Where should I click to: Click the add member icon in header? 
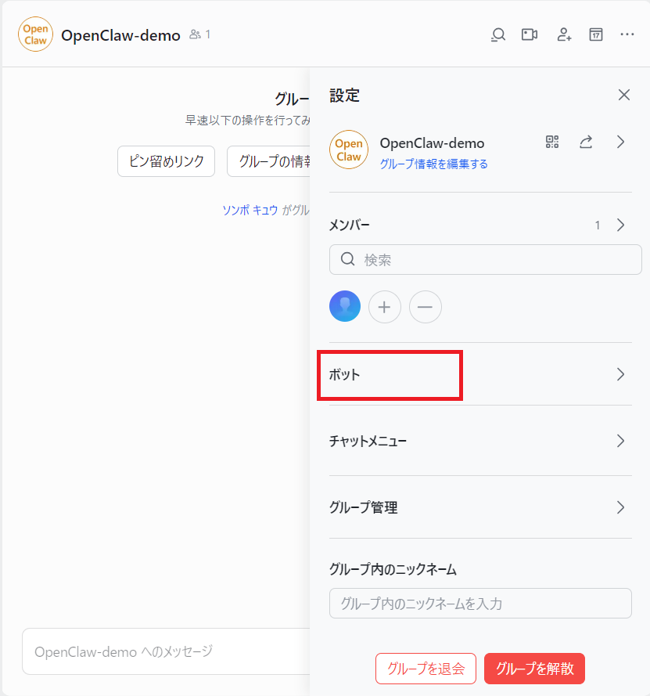click(564, 34)
